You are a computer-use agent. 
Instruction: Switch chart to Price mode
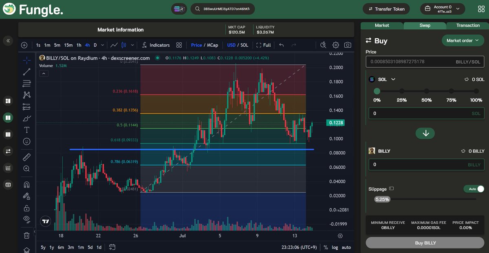[x=196, y=45]
